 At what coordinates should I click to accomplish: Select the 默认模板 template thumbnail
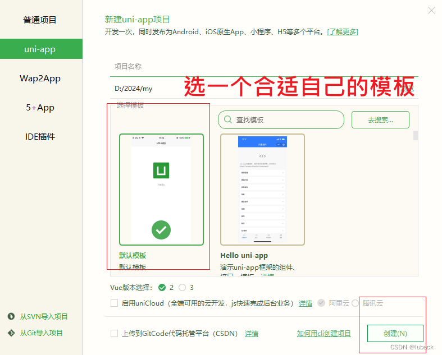point(161,190)
